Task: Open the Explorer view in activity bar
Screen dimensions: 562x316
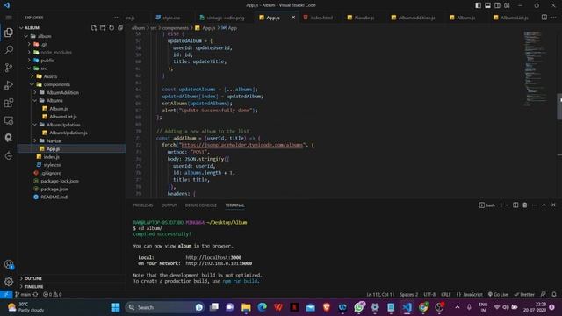Action: (x=9, y=32)
